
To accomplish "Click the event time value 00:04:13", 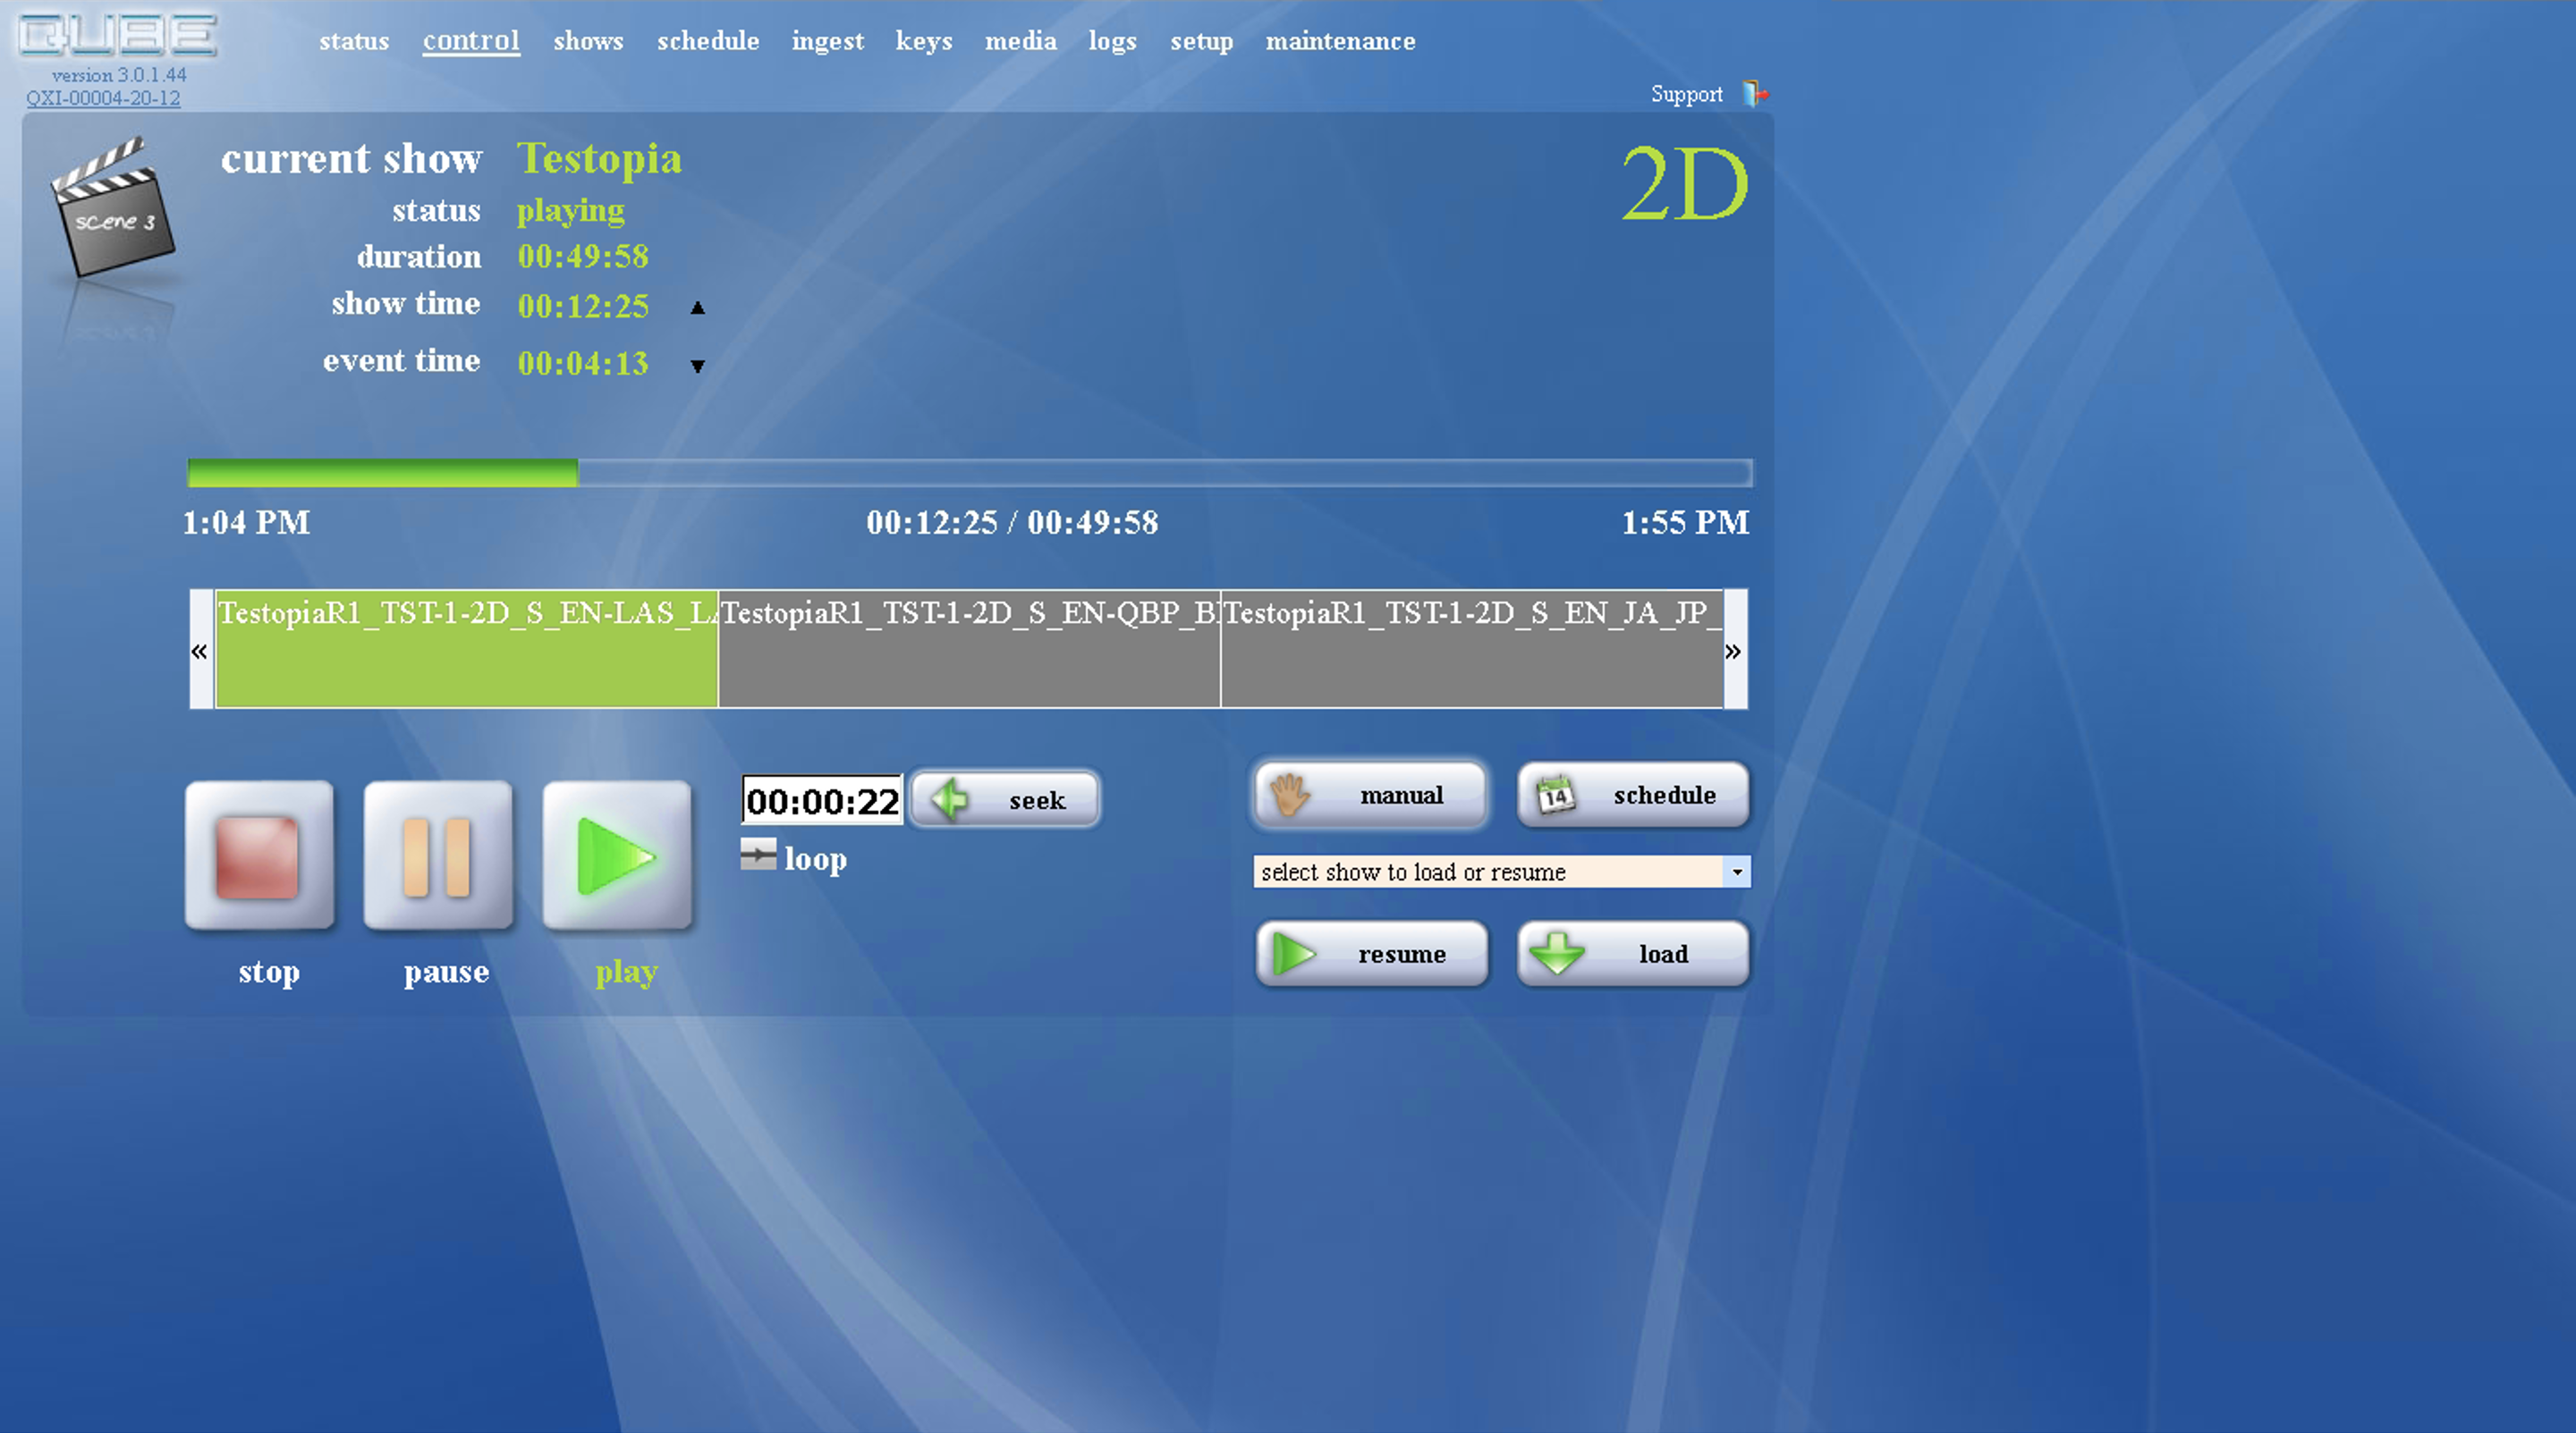I will (583, 364).
